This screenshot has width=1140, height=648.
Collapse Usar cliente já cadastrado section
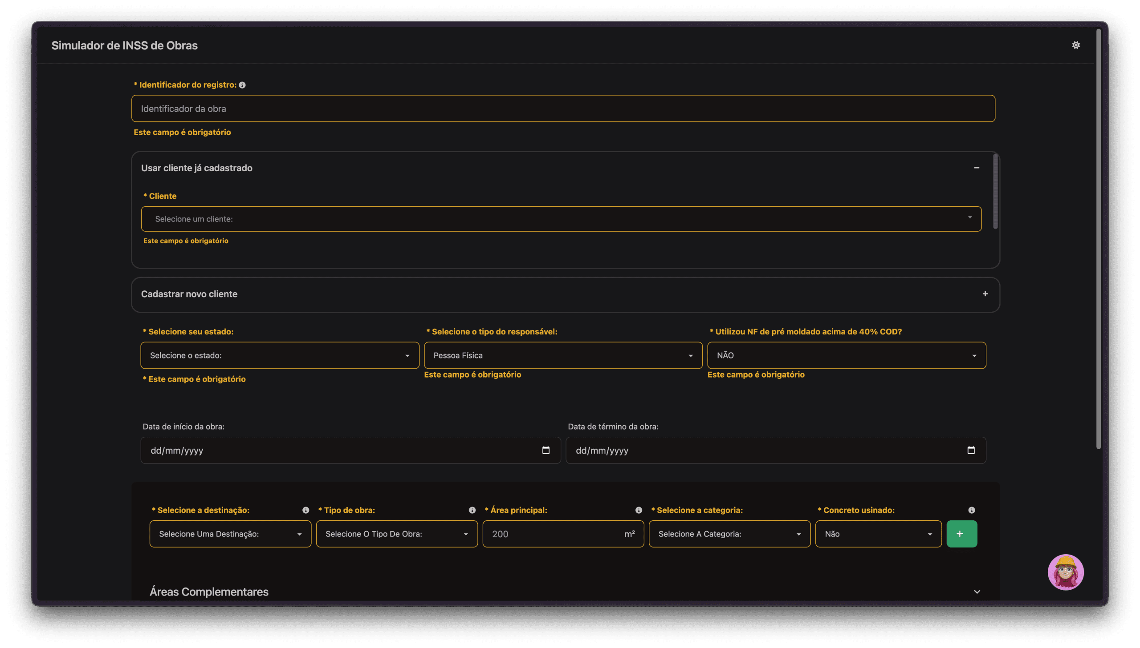pyautogui.click(x=977, y=168)
